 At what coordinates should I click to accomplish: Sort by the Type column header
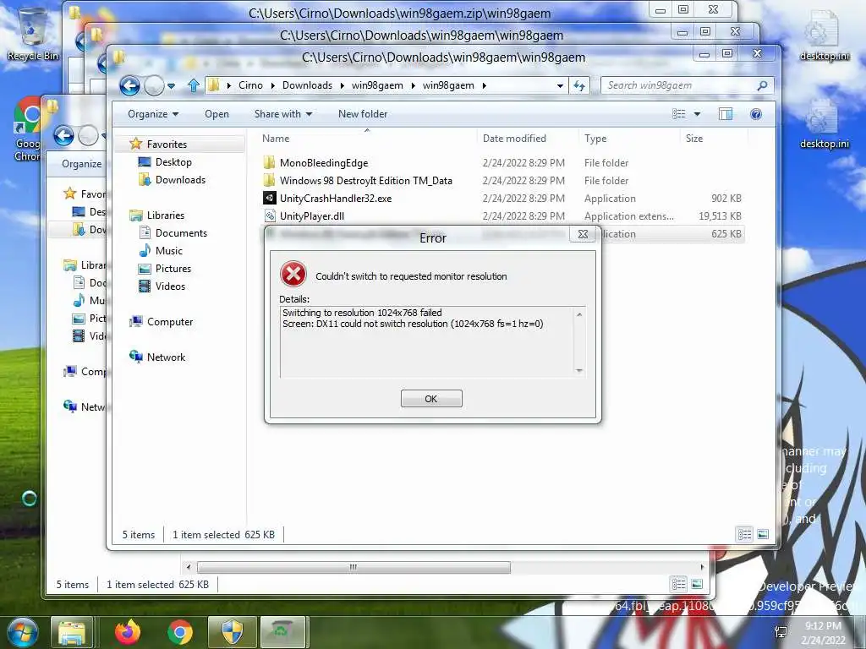[x=595, y=139]
